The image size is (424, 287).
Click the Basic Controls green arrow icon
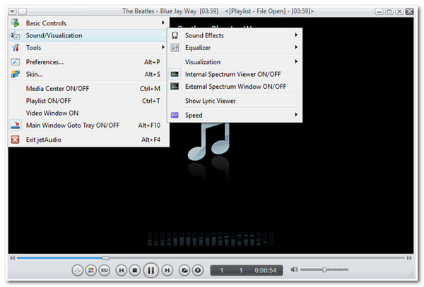[x=16, y=23]
